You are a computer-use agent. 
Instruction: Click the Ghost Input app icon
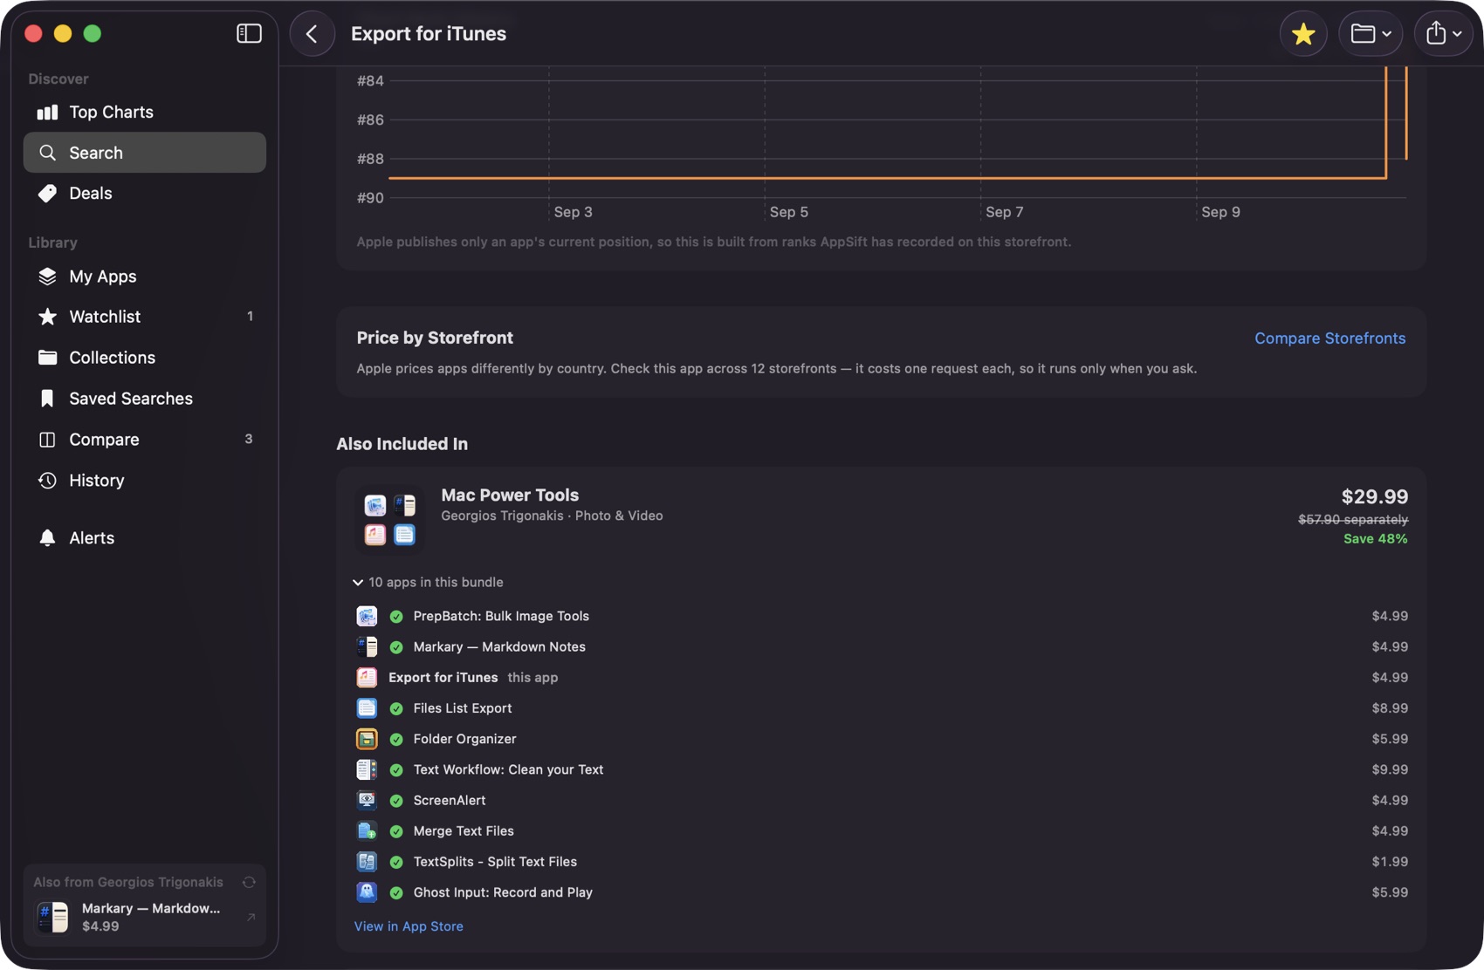pos(367,892)
